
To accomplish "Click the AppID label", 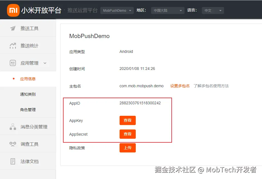I will click(x=75, y=103).
